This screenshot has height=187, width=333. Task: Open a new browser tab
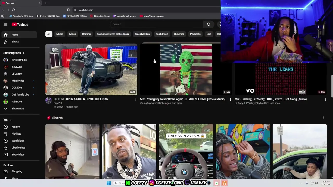(x=46, y=3)
